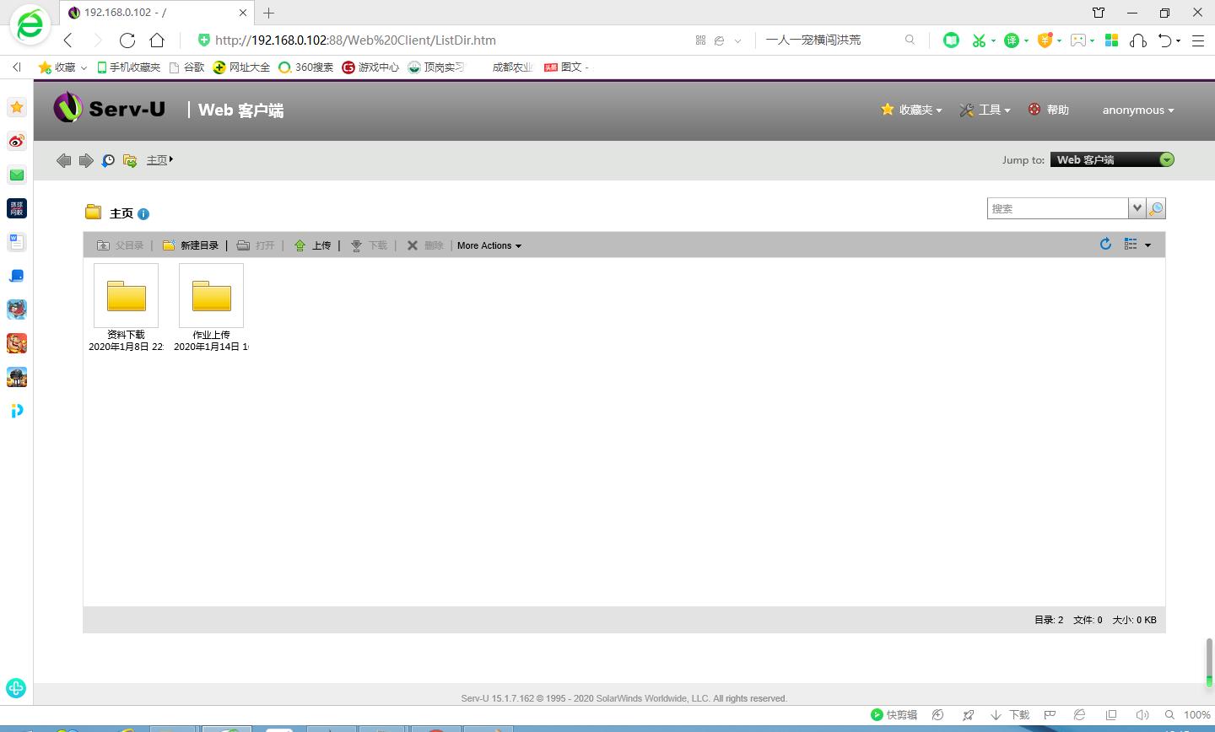Click the 快剪辑 status bar button
The image size is (1215, 732).
[894, 714]
